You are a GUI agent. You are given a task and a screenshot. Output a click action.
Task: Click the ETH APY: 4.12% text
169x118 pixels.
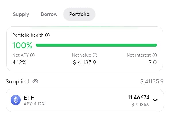34,104
